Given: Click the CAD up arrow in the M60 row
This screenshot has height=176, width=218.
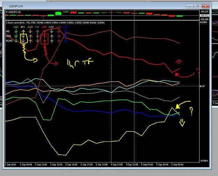Looking at the screenshot, I should coord(59,36).
